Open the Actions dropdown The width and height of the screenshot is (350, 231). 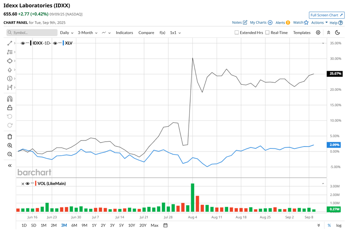click(319, 23)
